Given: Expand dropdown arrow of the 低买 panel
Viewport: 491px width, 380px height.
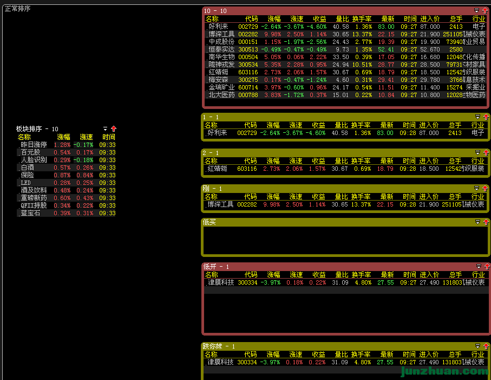Looking at the screenshot, I should (x=477, y=222).
